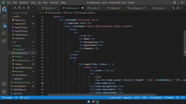The width and height of the screenshot is (186, 104).
Task: Open the Run menu
Action: point(45,3)
